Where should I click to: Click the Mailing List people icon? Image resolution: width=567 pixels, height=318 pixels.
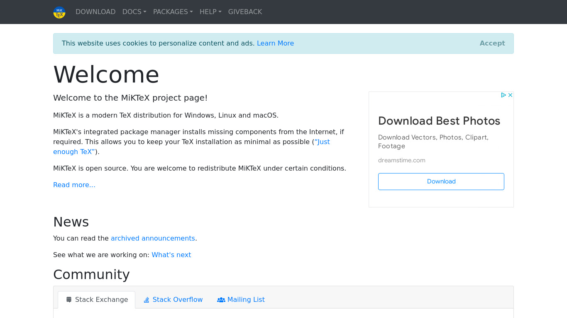[221, 299]
